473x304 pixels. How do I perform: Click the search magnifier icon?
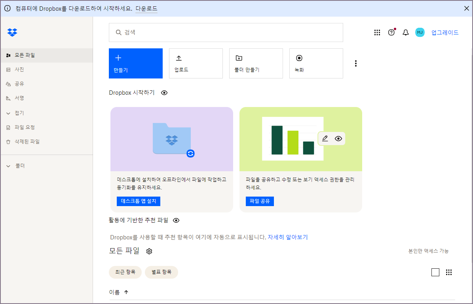click(119, 33)
